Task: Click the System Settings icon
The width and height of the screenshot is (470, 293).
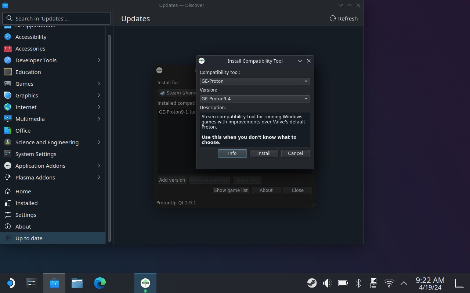Action: pyautogui.click(x=8, y=154)
